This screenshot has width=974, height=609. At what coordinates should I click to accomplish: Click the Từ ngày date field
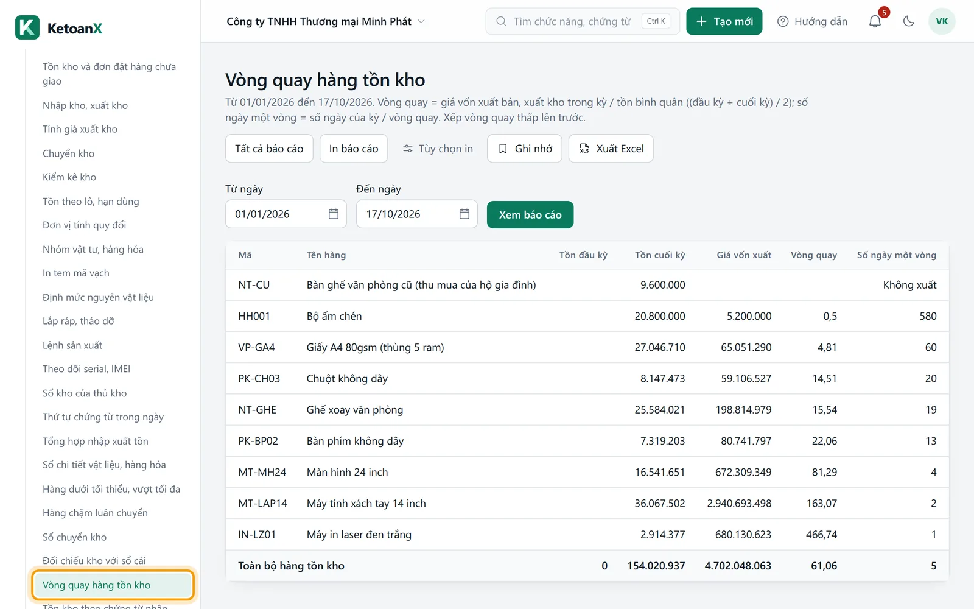[286, 214]
